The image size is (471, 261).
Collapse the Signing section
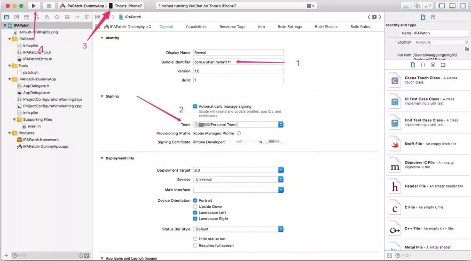point(102,96)
